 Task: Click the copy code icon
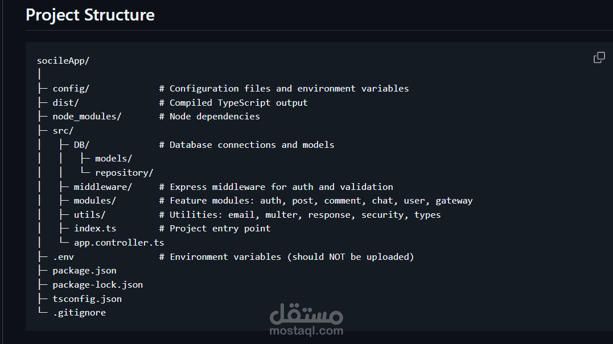coord(599,57)
